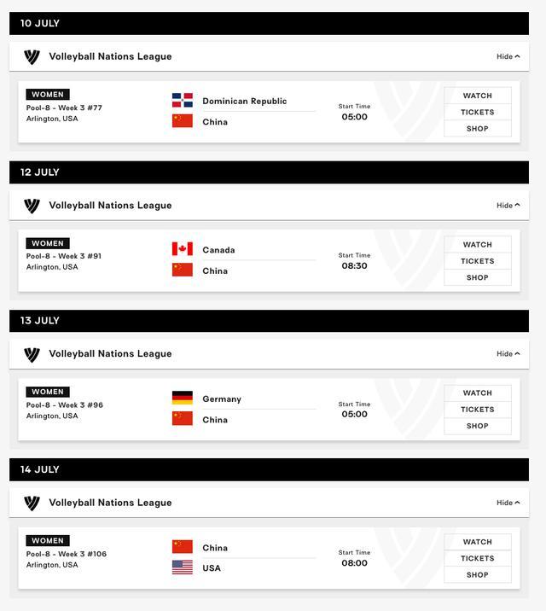Click the Germany flag icon

[x=183, y=398]
